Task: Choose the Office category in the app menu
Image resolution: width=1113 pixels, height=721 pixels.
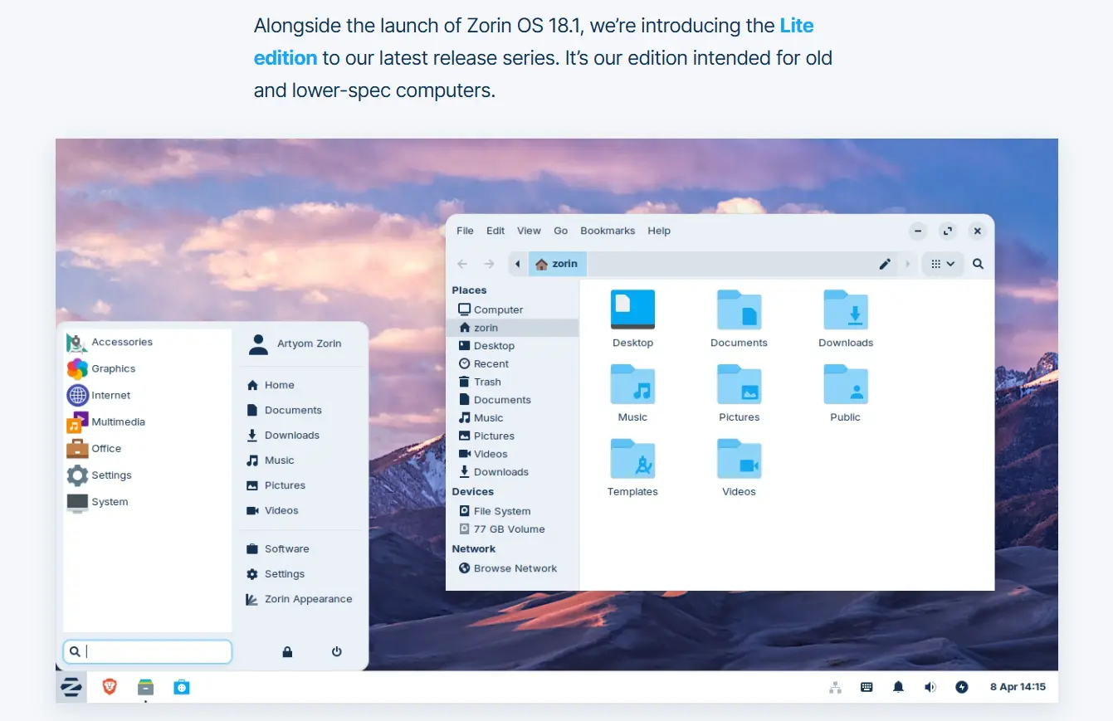Action: pos(147,448)
